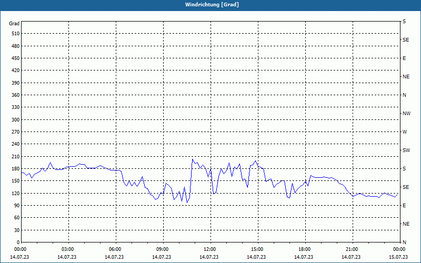This screenshot has width=421, height=263.
Task: Click the 21:00 time label
Action: 353,249
